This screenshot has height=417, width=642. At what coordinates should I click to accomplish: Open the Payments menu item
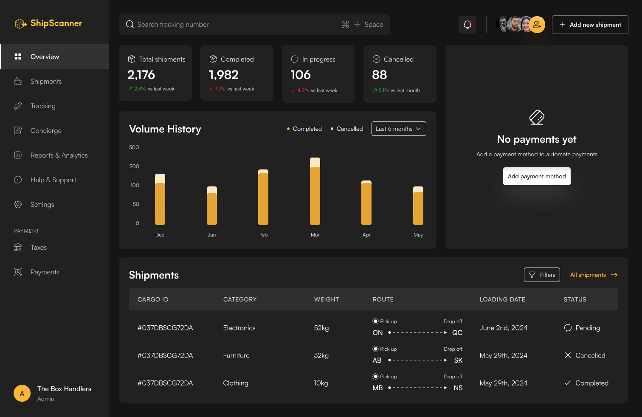pyautogui.click(x=45, y=272)
